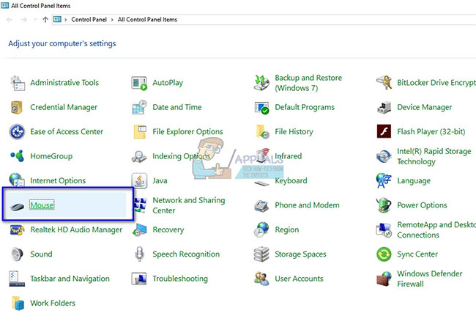Open the Storage Spaces icon
476x316 pixels.
pyautogui.click(x=261, y=254)
